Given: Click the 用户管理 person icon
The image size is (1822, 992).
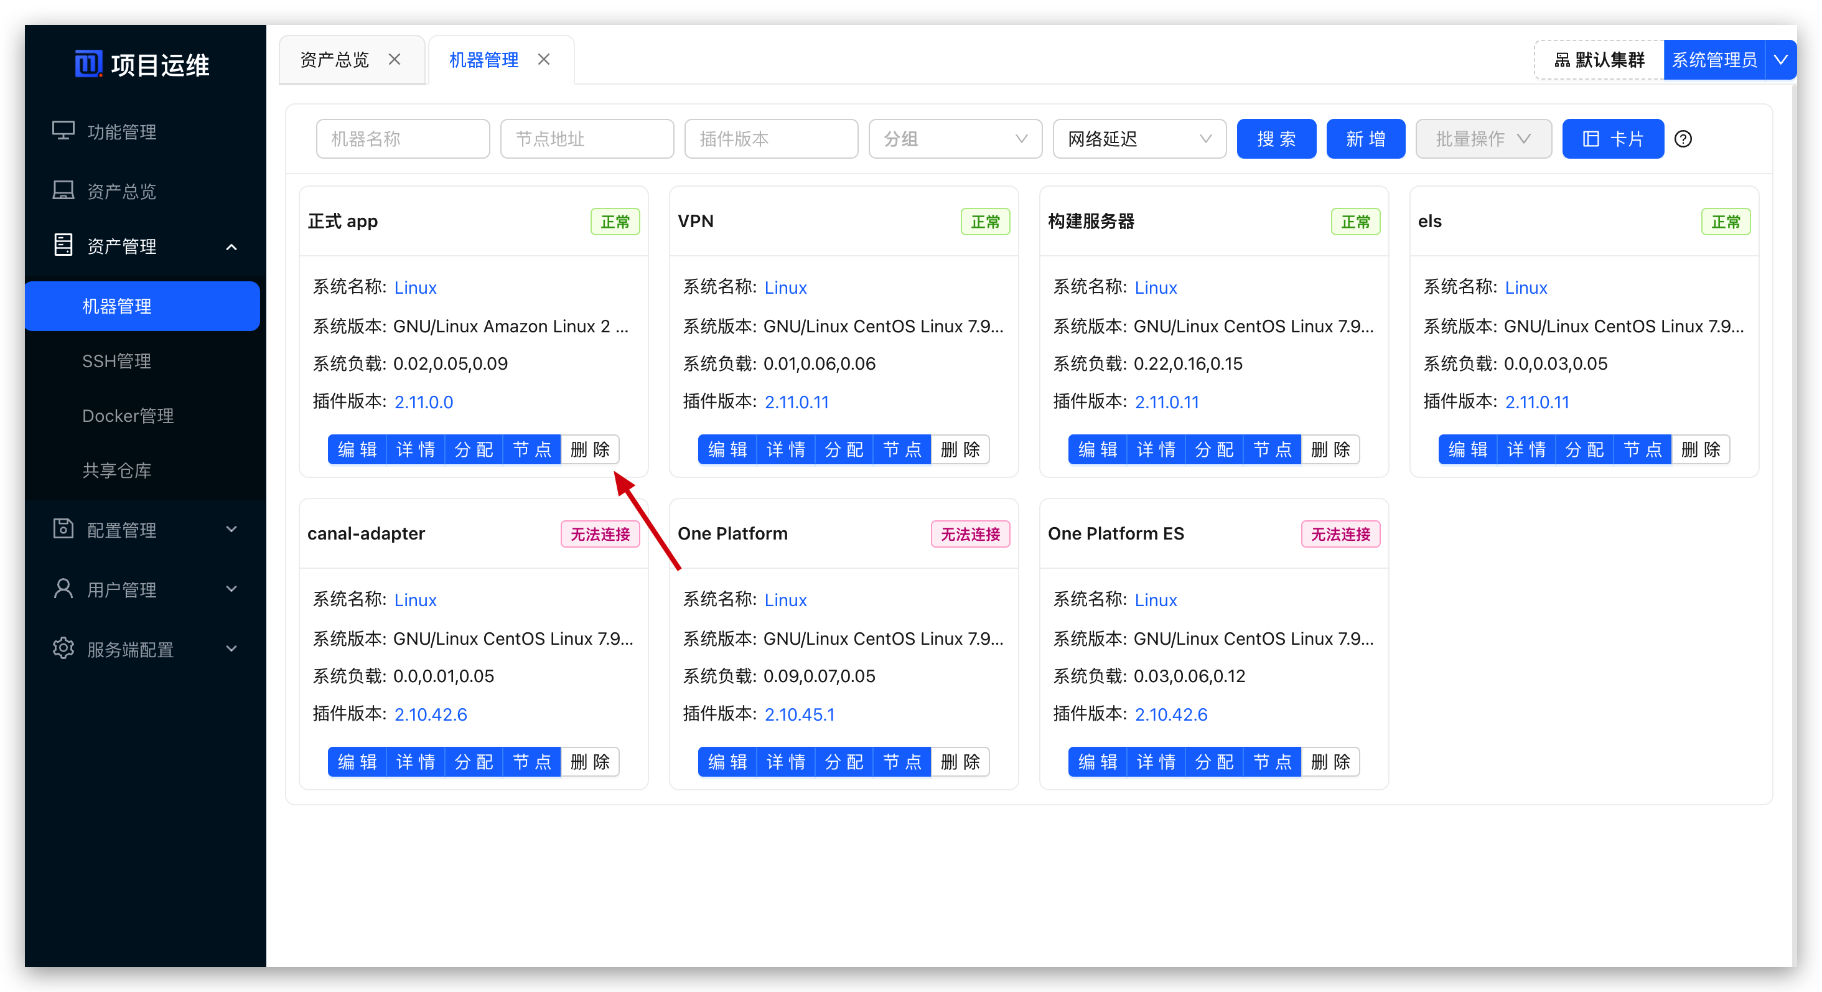Looking at the screenshot, I should click(63, 589).
